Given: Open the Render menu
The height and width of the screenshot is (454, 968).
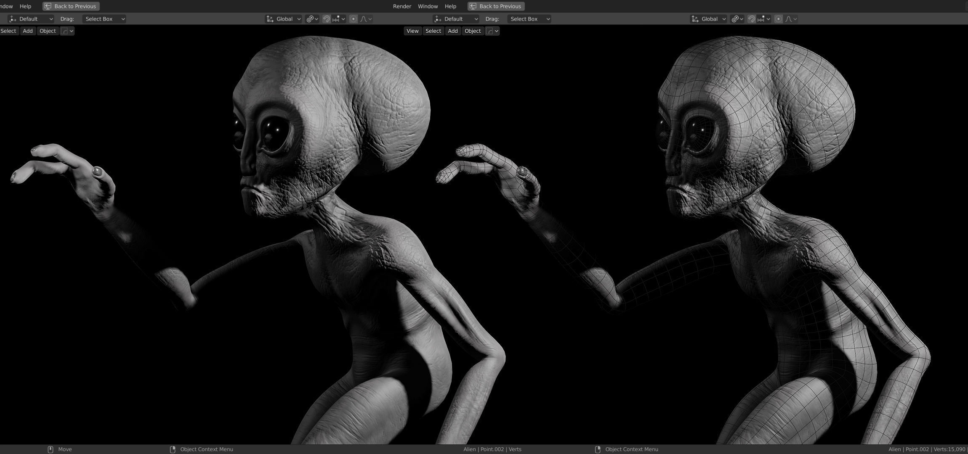Looking at the screenshot, I should 402,6.
